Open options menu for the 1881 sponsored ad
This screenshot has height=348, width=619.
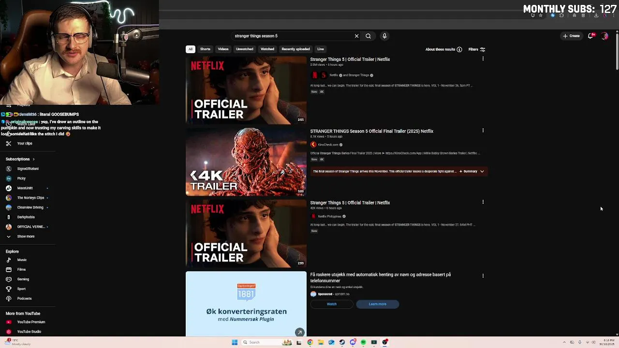(483, 275)
